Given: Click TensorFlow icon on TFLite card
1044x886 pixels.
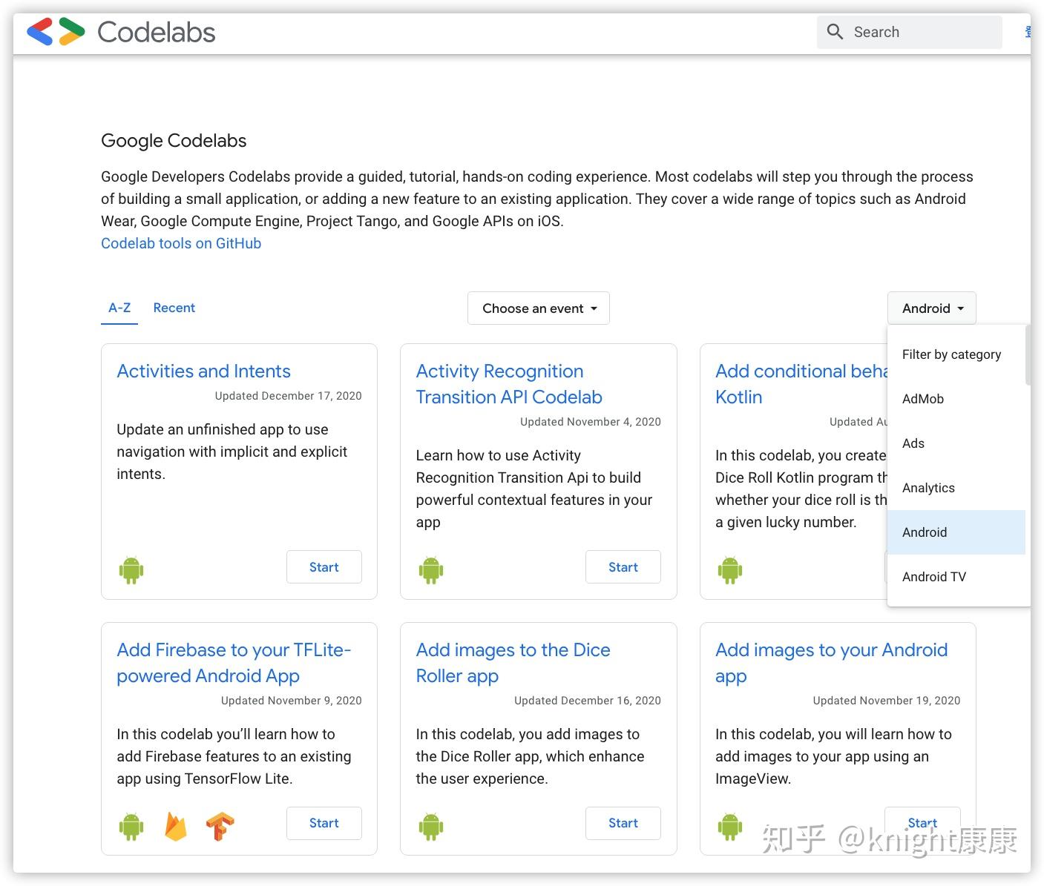Looking at the screenshot, I should click(x=220, y=826).
